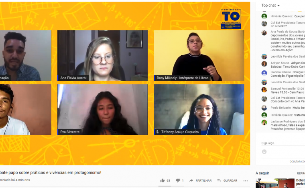Expand the Top chat dropdown
The image size is (305, 188).
[270, 6]
